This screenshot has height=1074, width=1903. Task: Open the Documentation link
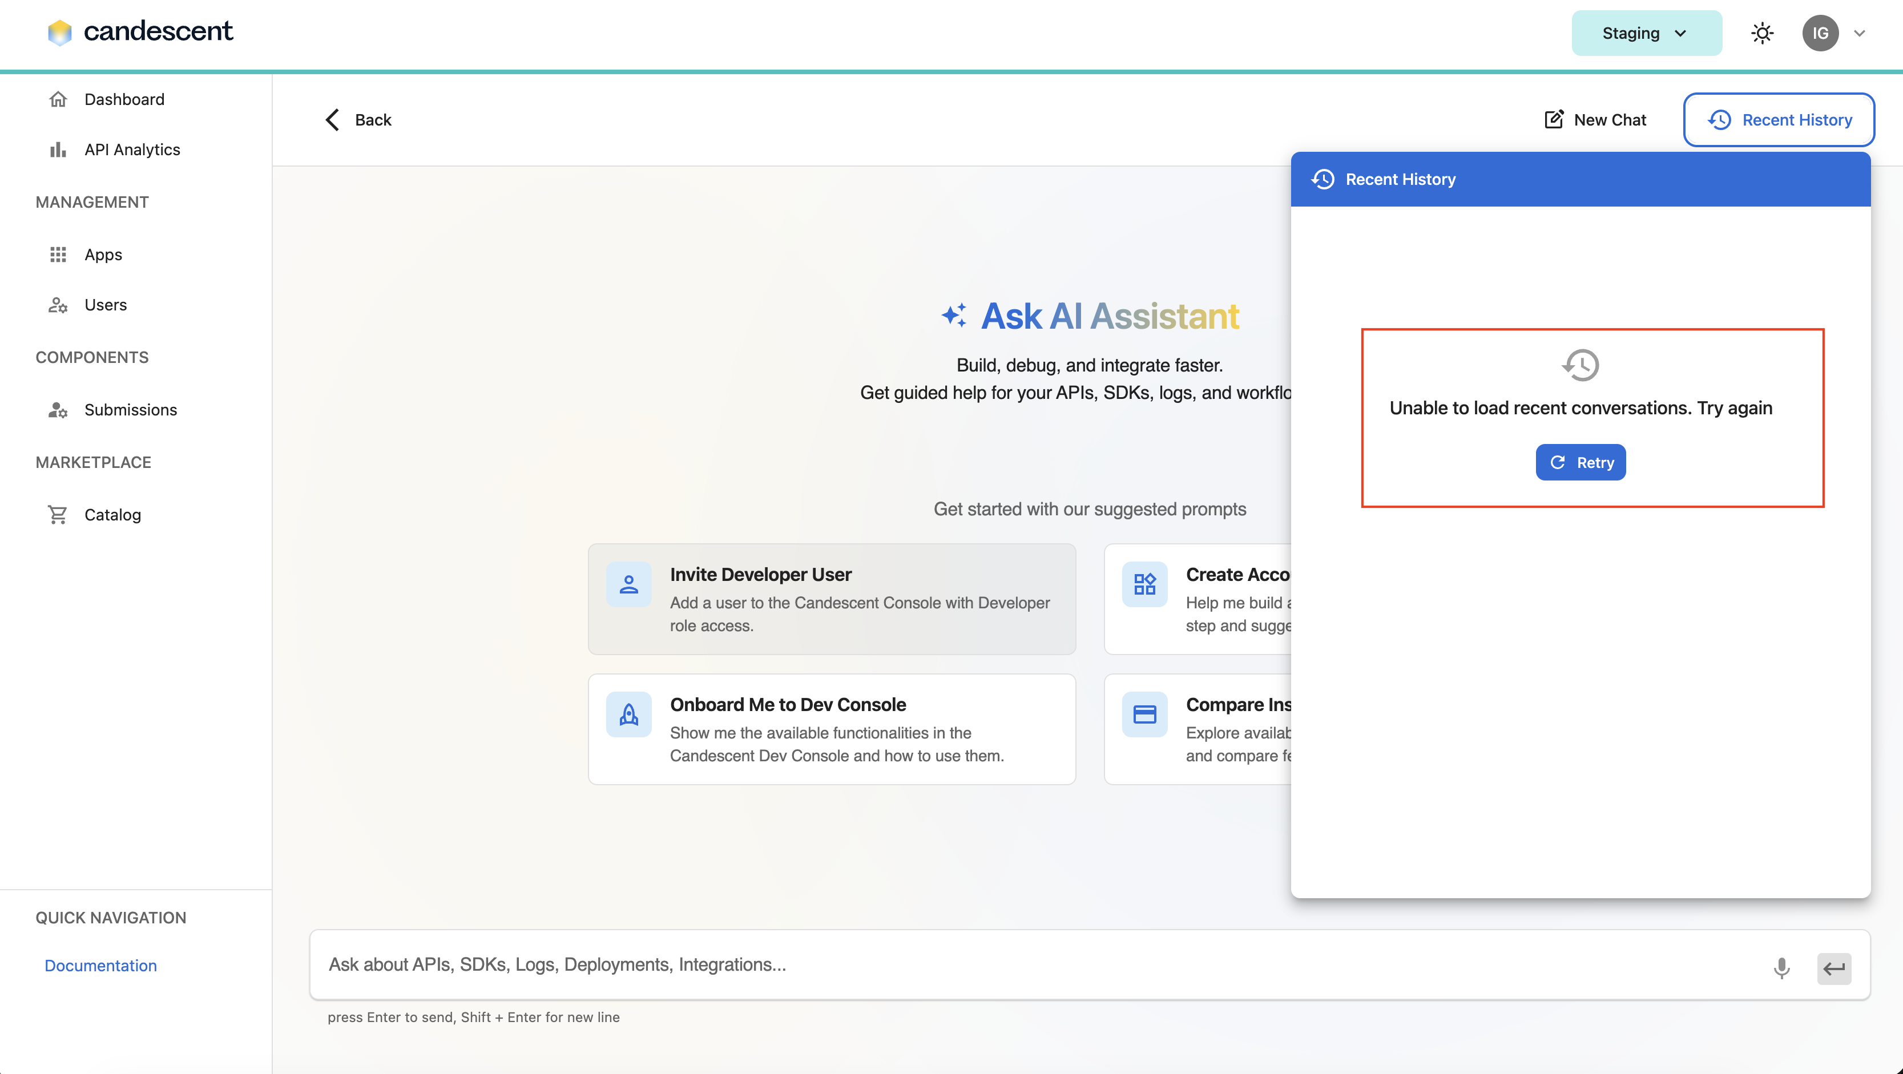100,966
